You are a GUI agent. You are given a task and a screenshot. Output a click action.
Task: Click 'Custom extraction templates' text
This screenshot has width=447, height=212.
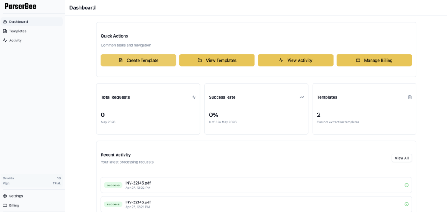tap(338, 122)
